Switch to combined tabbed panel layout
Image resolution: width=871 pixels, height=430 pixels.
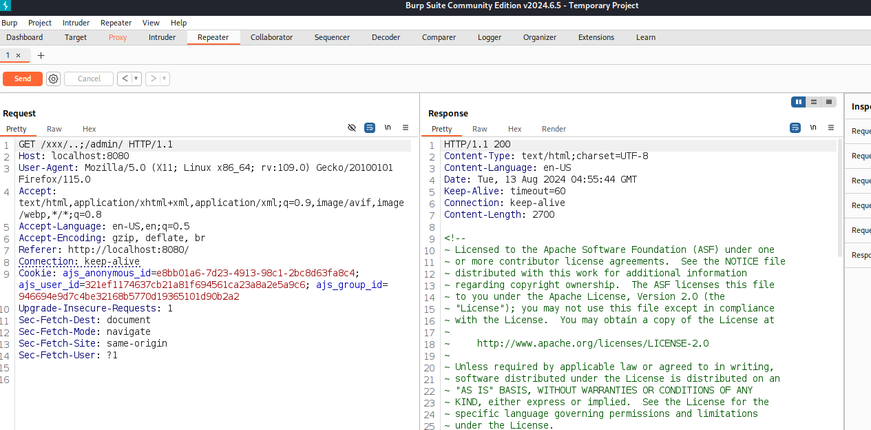click(x=829, y=102)
